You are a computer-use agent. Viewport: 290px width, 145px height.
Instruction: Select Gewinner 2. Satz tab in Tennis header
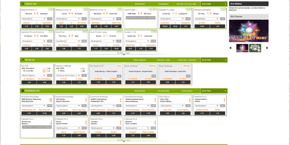point(163,60)
